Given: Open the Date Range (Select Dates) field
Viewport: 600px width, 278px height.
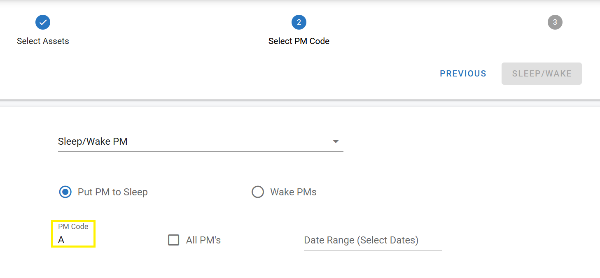Looking at the screenshot, I should click(372, 240).
